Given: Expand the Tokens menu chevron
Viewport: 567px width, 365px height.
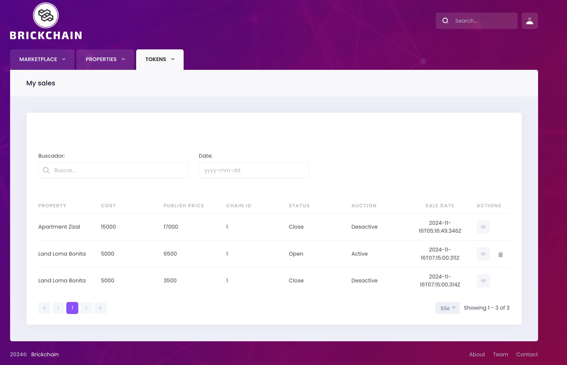Looking at the screenshot, I should pyautogui.click(x=173, y=59).
